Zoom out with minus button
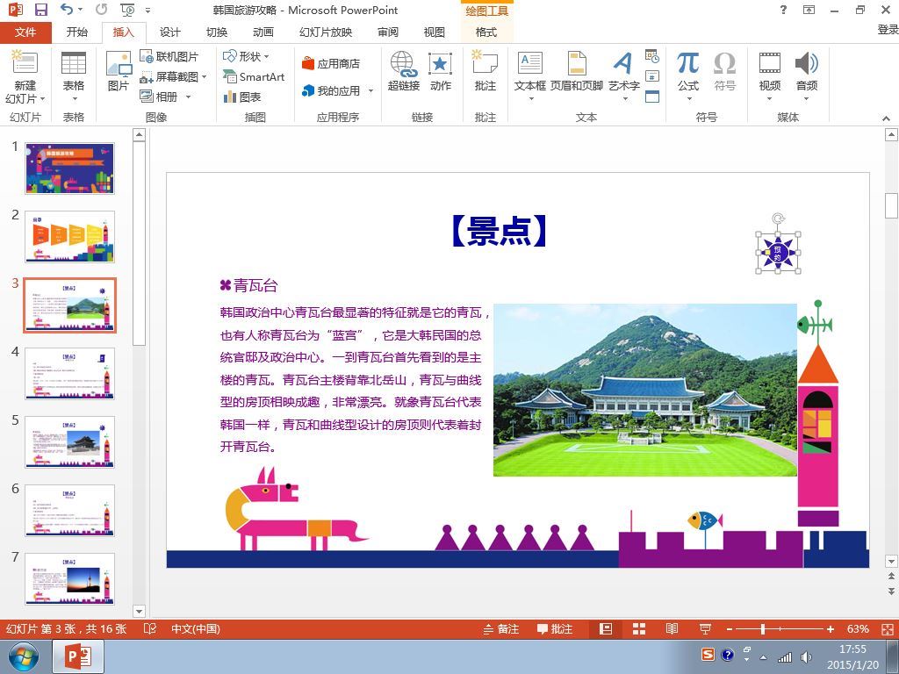This screenshot has height=674, width=899. tap(730, 628)
